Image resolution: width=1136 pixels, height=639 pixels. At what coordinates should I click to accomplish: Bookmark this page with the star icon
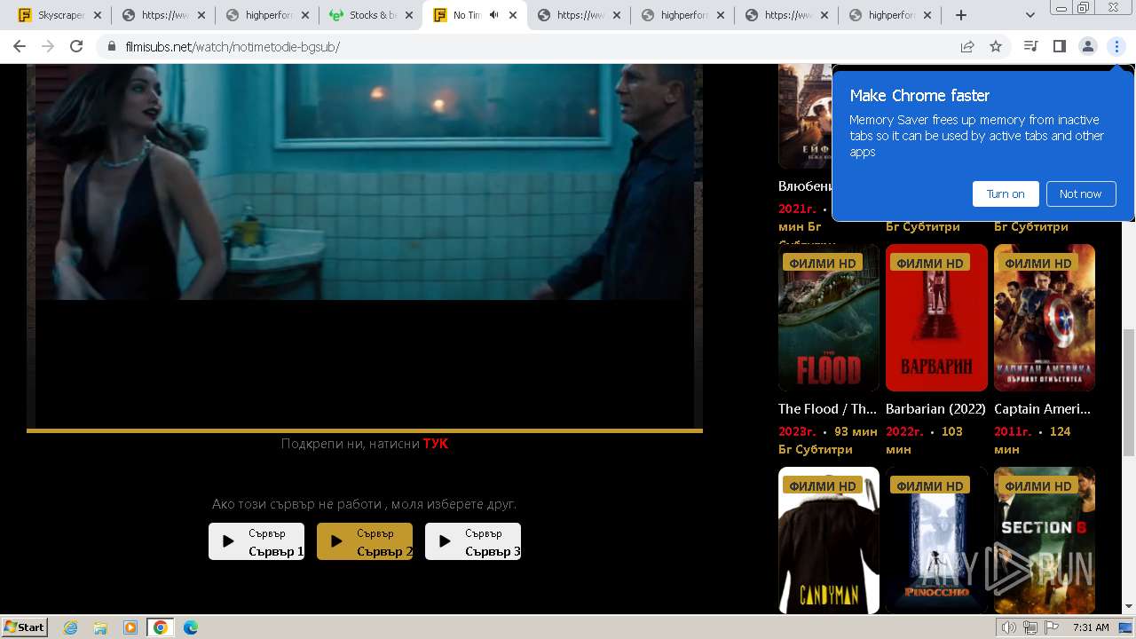pos(996,47)
